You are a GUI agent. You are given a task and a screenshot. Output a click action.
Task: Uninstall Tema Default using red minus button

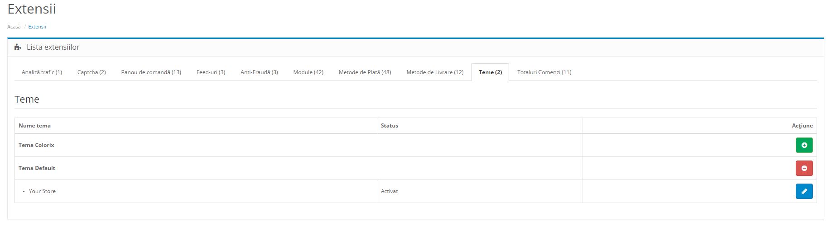point(804,168)
